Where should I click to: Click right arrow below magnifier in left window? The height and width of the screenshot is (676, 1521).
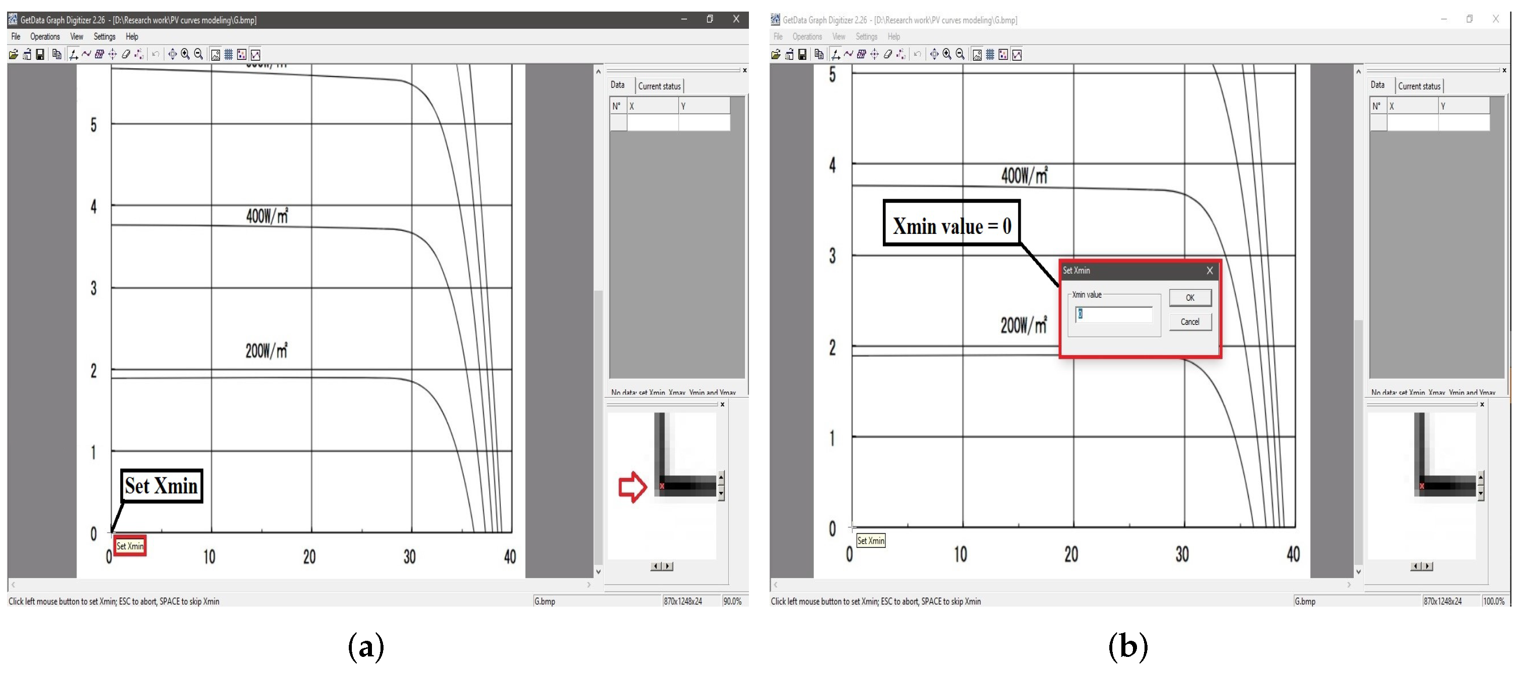(x=668, y=566)
